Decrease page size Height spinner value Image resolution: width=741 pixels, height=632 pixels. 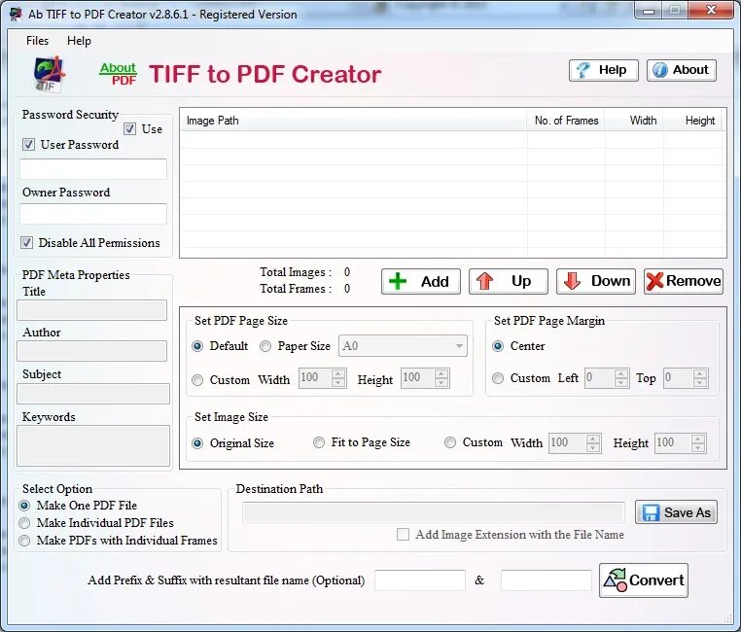click(x=441, y=382)
